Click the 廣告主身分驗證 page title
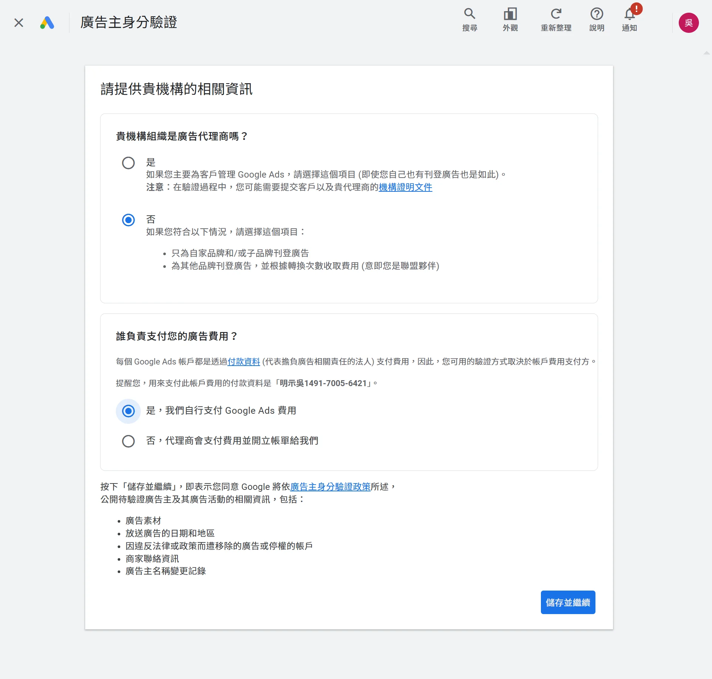 point(129,22)
